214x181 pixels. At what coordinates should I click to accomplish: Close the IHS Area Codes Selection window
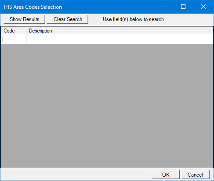pos(203,7)
